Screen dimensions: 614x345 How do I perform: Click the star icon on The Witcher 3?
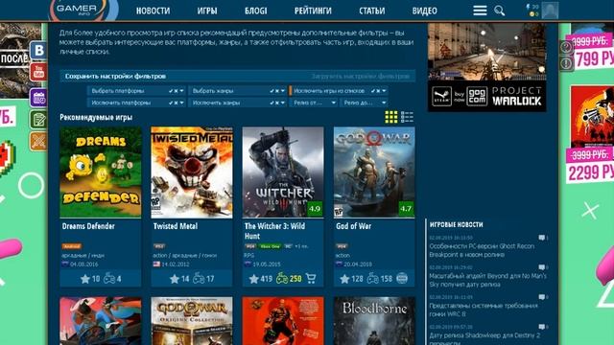pos(253,279)
